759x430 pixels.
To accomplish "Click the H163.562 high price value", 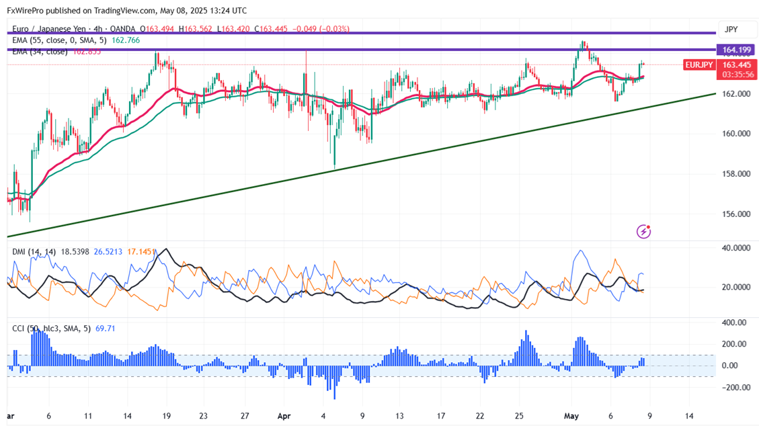I will click(x=195, y=29).
